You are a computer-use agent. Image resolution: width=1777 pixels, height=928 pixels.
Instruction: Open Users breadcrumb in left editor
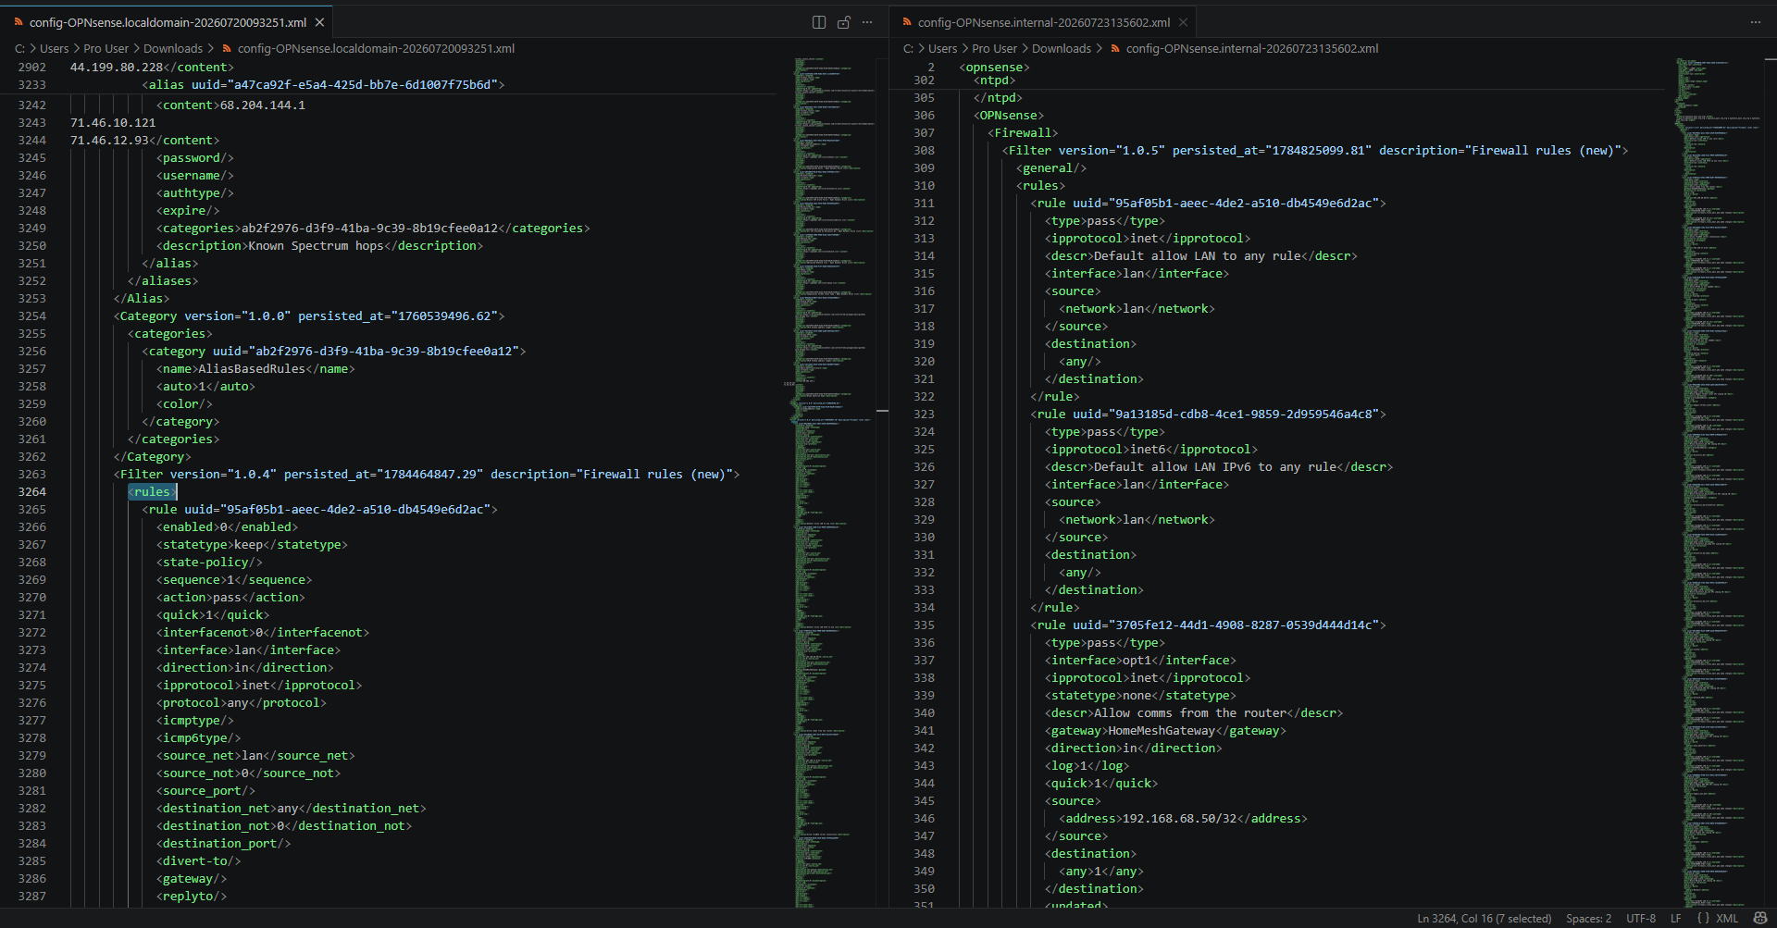click(54, 49)
